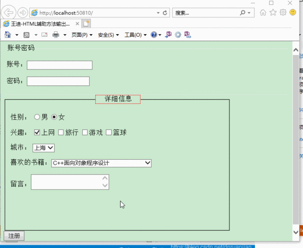Click the smiley feedback icon
Image resolution: width=303 pixels, height=248 pixels.
pyautogui.click(x=293, y=12)
